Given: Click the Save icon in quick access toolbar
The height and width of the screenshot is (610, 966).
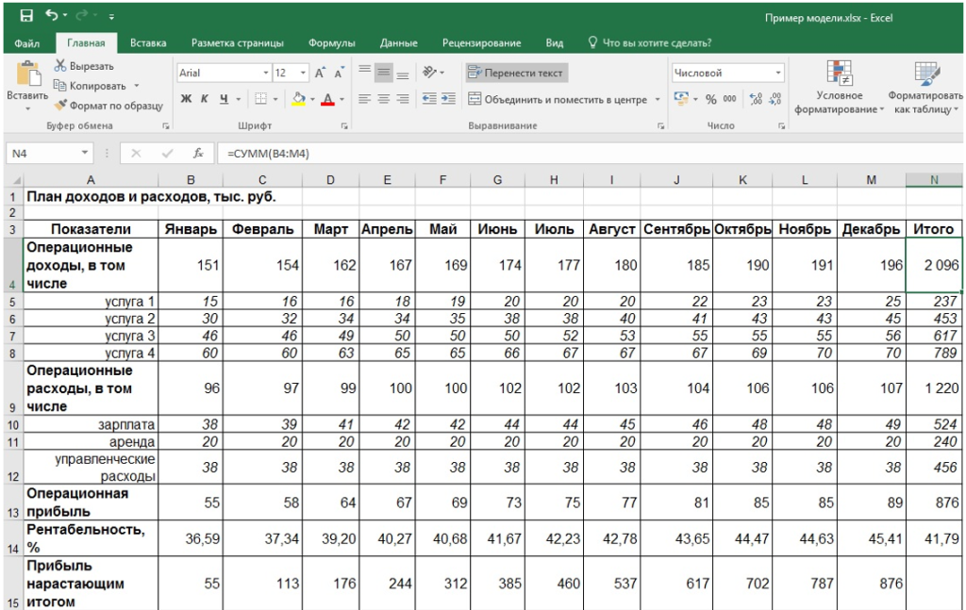Looking at the screenshot, I should click(26, 16).
